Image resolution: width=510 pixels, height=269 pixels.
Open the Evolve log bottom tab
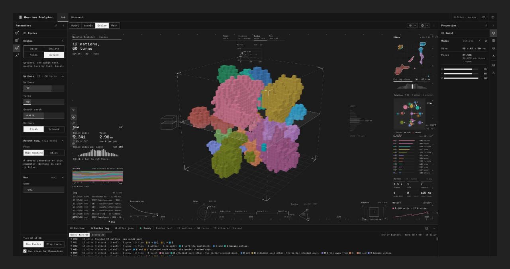[x=100, y=228]
